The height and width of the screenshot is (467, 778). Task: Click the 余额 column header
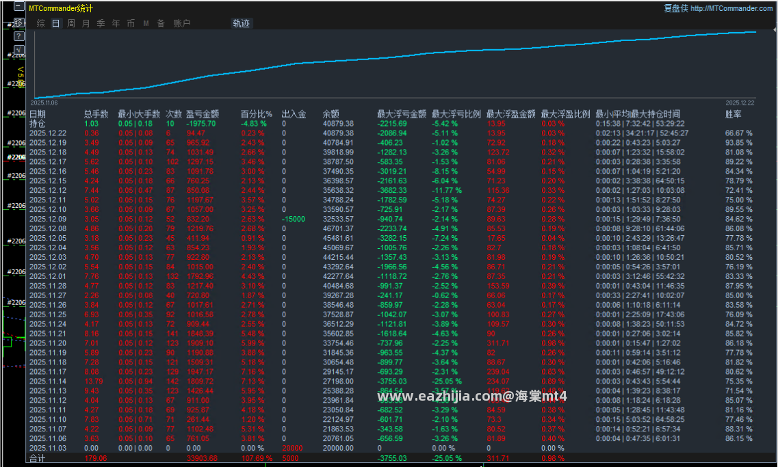click(330, 114)
